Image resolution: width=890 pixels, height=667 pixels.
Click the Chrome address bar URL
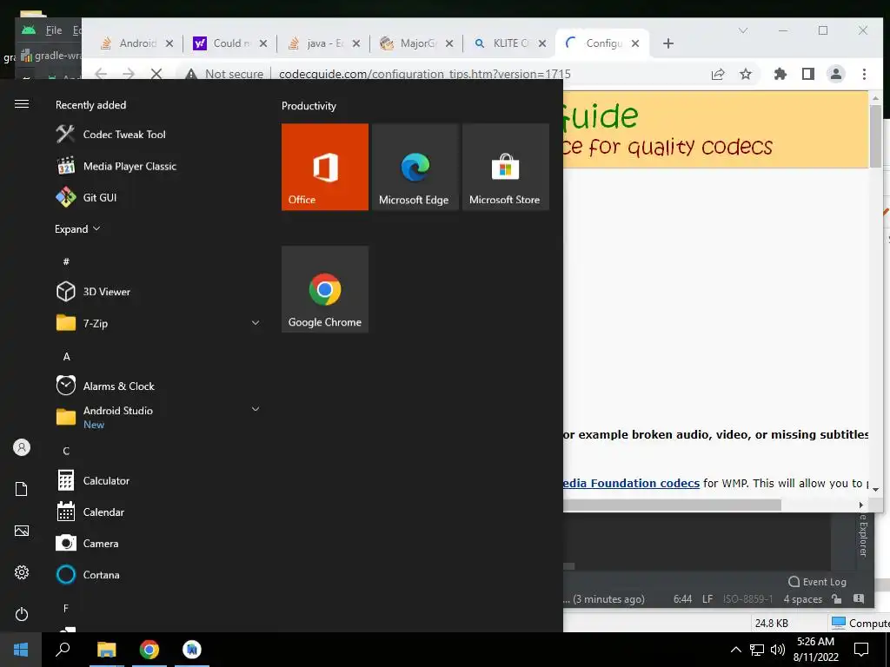[424, 74]
